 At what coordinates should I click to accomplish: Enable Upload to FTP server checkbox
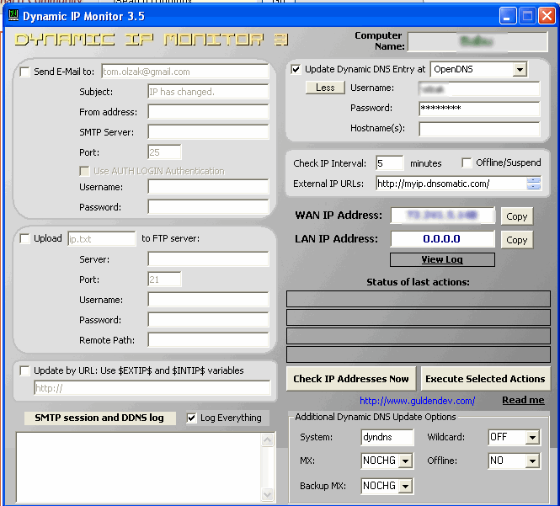tap(24, 238)
